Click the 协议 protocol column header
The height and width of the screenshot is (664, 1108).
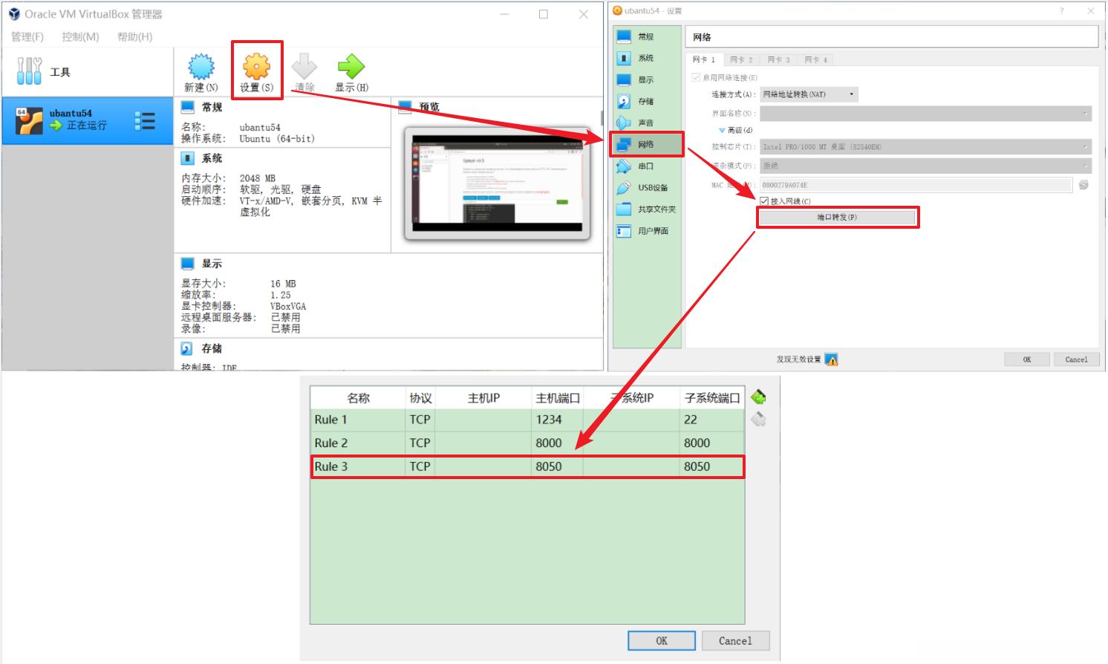point(420,398)
